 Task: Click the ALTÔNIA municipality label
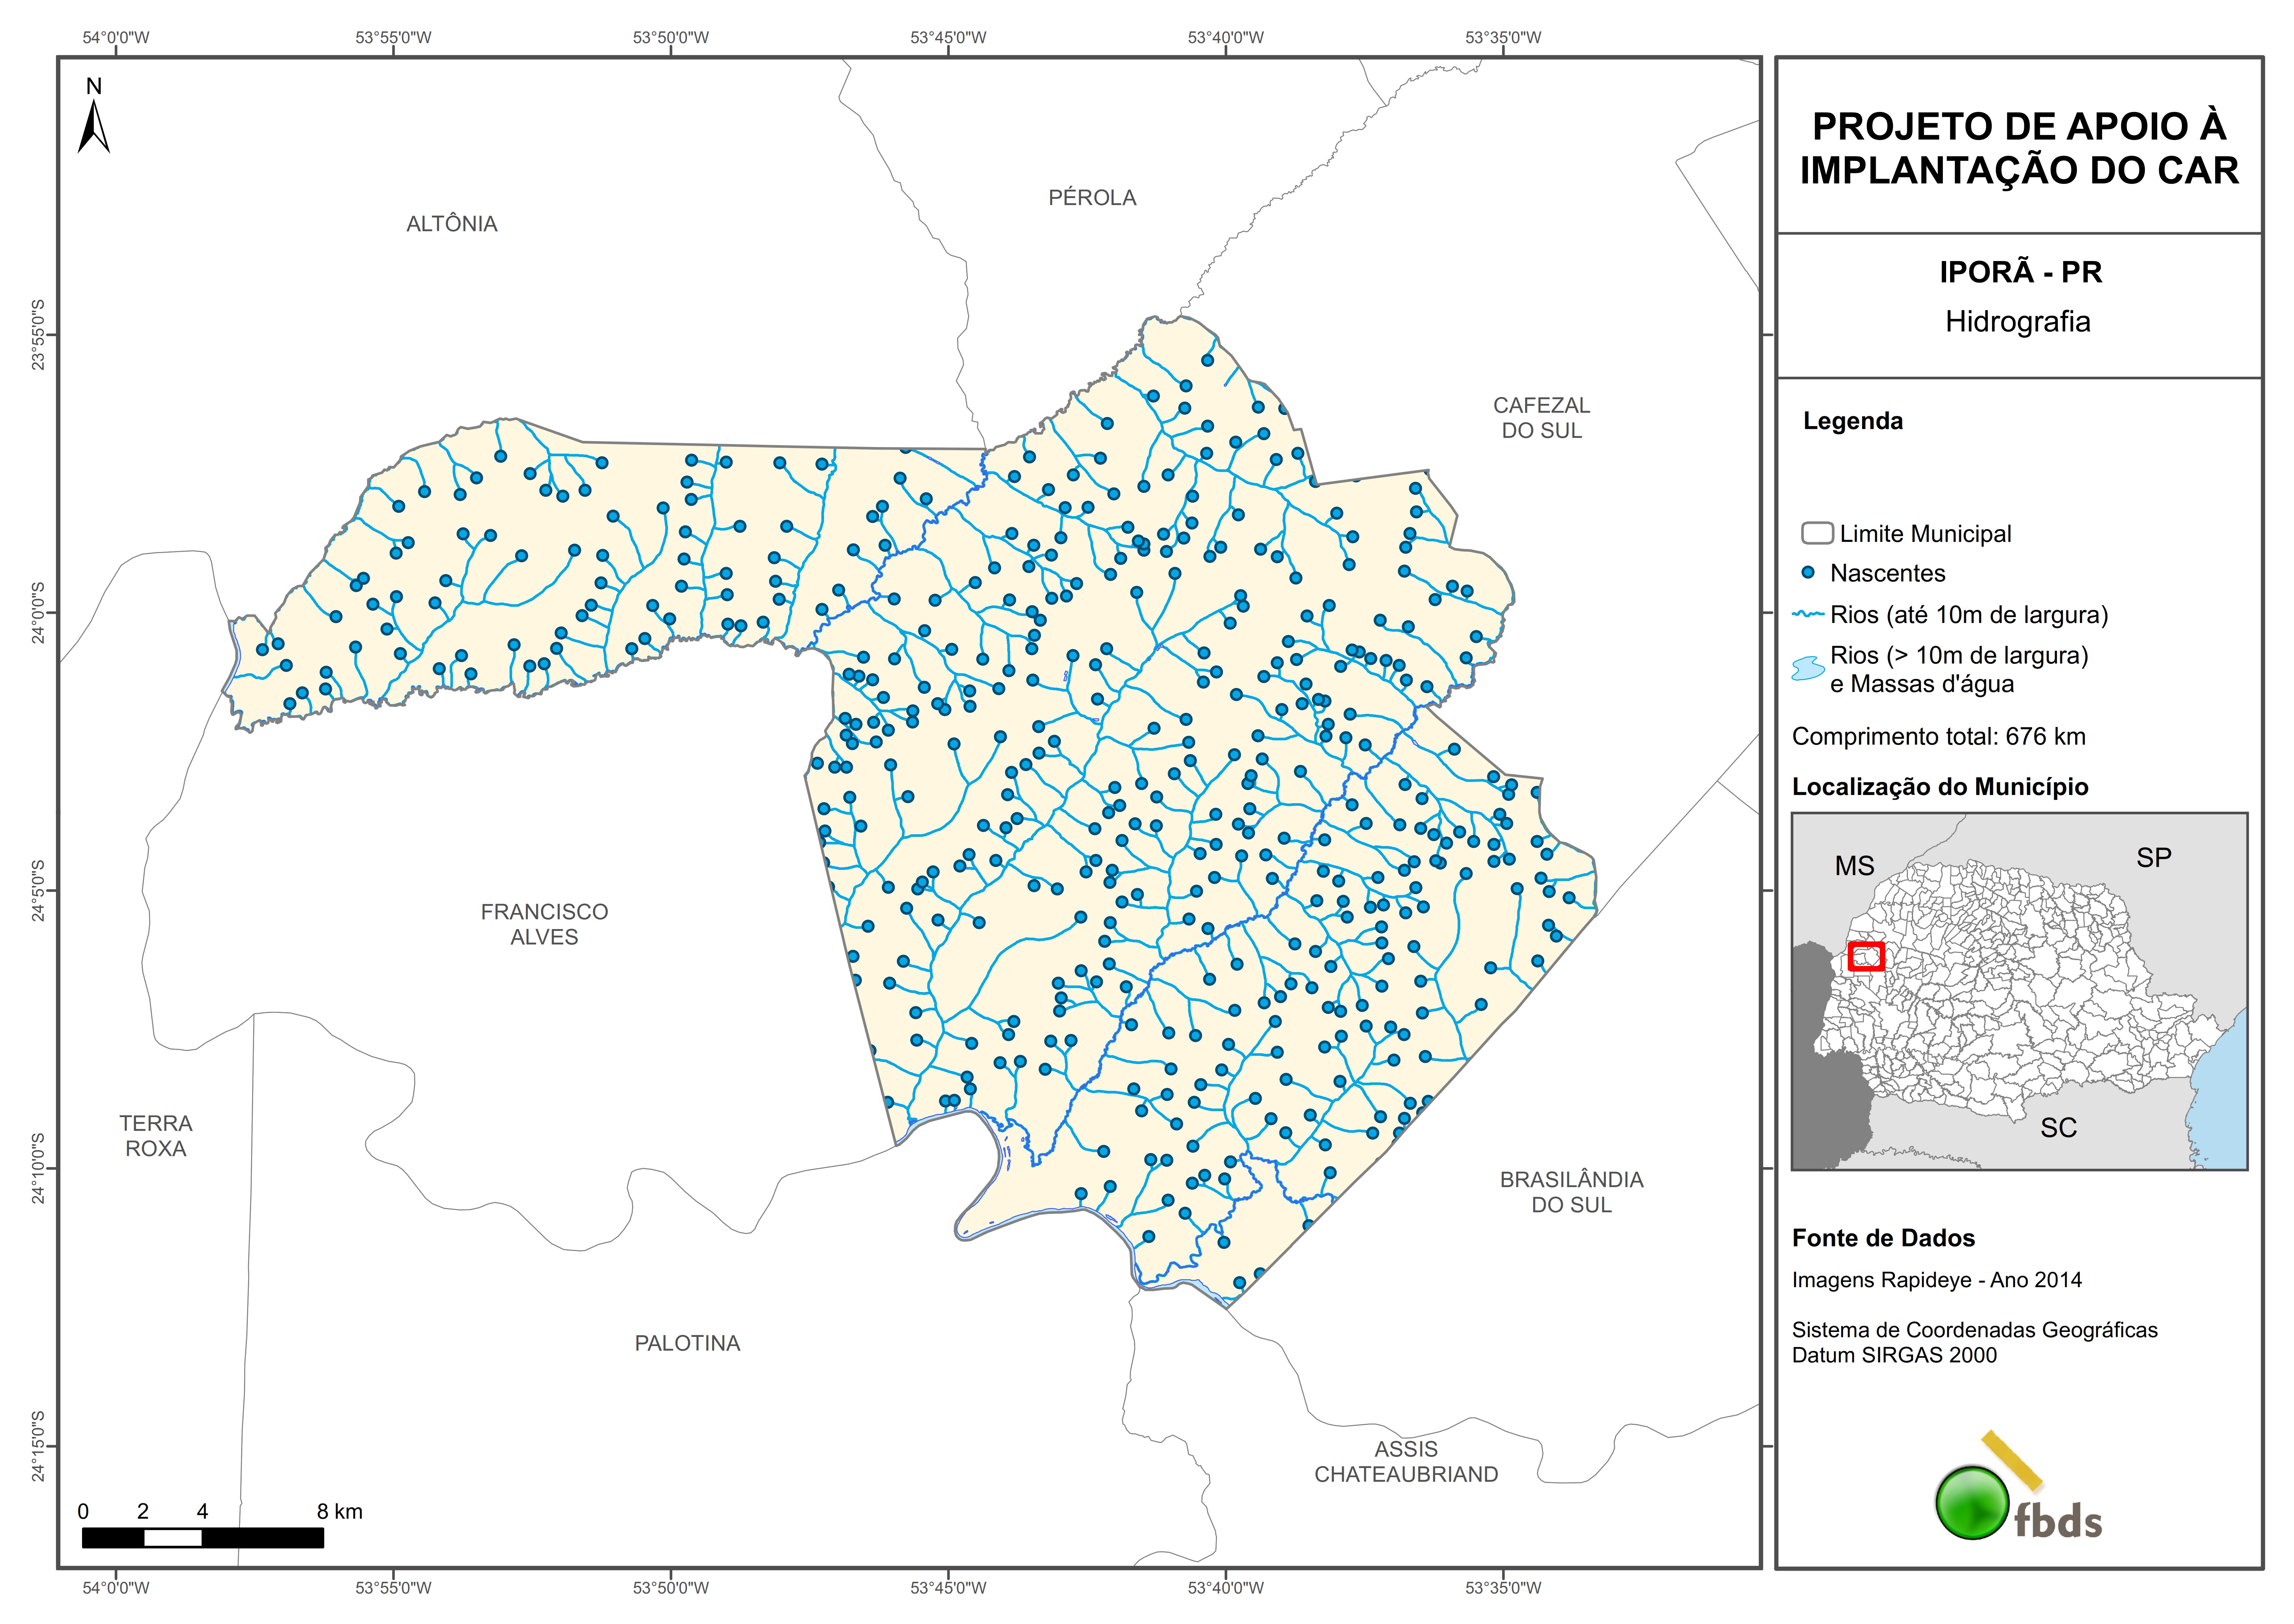pyautogui.click(x=452, y=224)
